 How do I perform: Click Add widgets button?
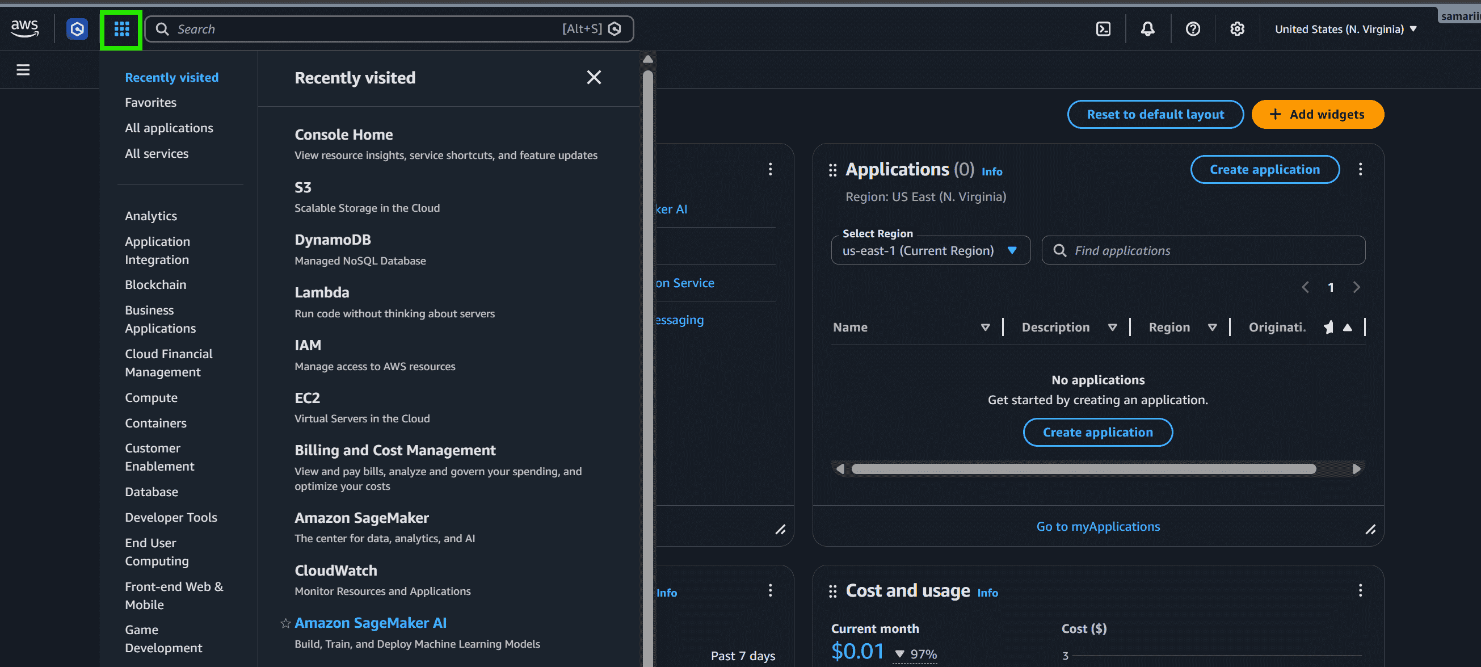click(x=1316, y=115)
